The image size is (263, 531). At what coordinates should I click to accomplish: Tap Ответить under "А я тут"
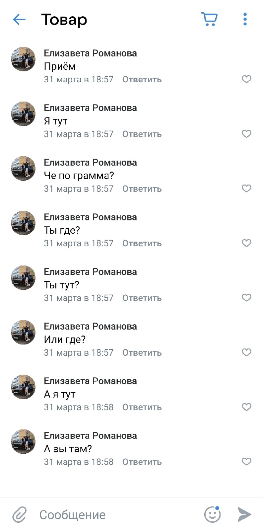click(x=142, y=407)
